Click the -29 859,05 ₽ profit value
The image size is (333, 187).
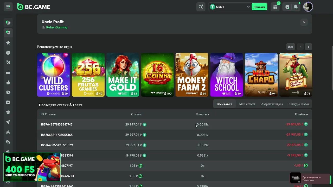(x=294, y=124)
